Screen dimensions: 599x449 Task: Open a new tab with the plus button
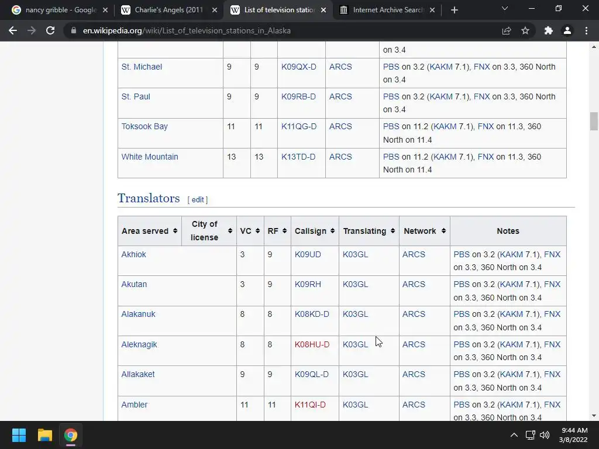(x=454, y=10)
